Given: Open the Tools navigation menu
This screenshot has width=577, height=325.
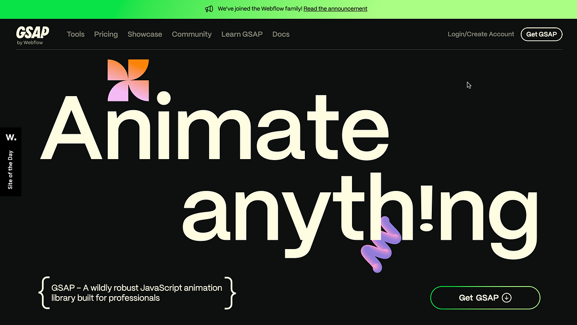Looking at the screenshot, I should (x=75, y=34).
